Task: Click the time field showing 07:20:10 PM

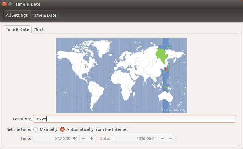Action: point(56,138)
